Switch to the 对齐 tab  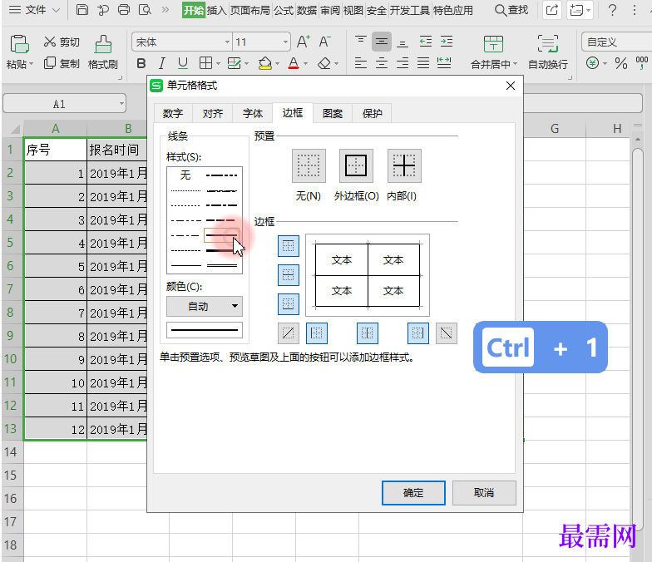(213, 114)
